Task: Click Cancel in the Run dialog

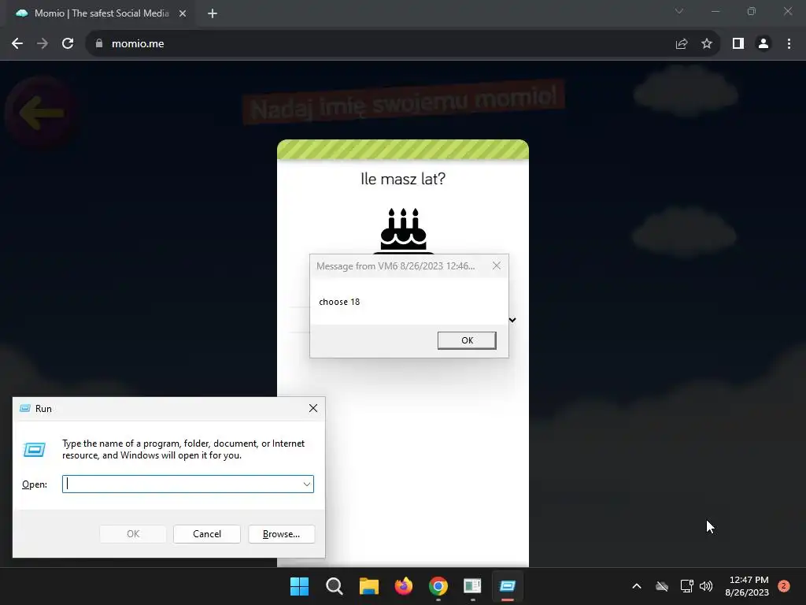Action: point(207,534)
